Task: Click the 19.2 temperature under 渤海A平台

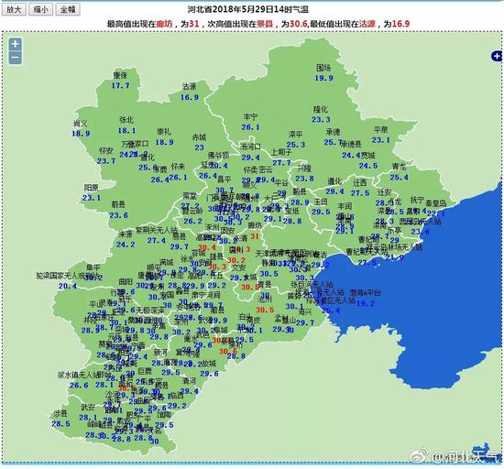Action: 365,303
